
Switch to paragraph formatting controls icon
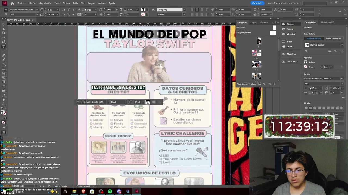pos(6,14)
